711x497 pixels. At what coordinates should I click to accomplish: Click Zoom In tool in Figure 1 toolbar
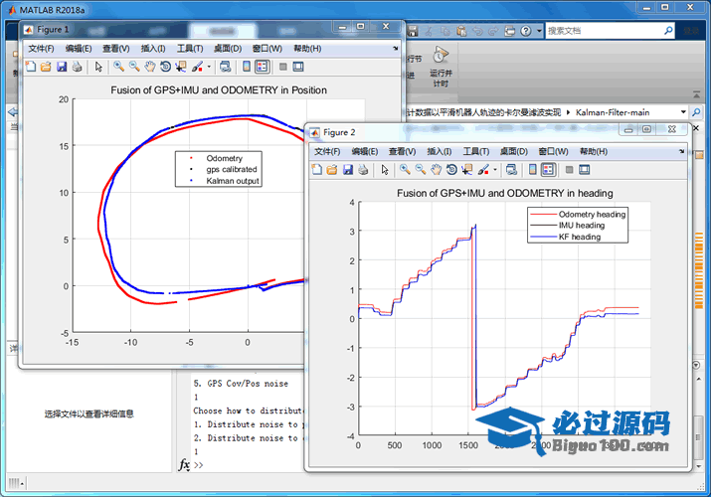[x=118, y=67]
